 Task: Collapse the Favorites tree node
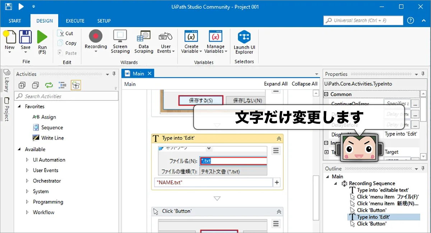point(19,106)
